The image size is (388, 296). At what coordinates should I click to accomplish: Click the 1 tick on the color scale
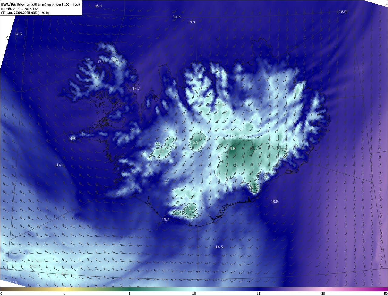click(65, 294)
